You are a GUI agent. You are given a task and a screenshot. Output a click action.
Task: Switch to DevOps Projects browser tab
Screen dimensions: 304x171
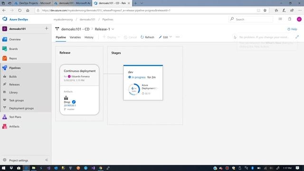click(33, 3)
